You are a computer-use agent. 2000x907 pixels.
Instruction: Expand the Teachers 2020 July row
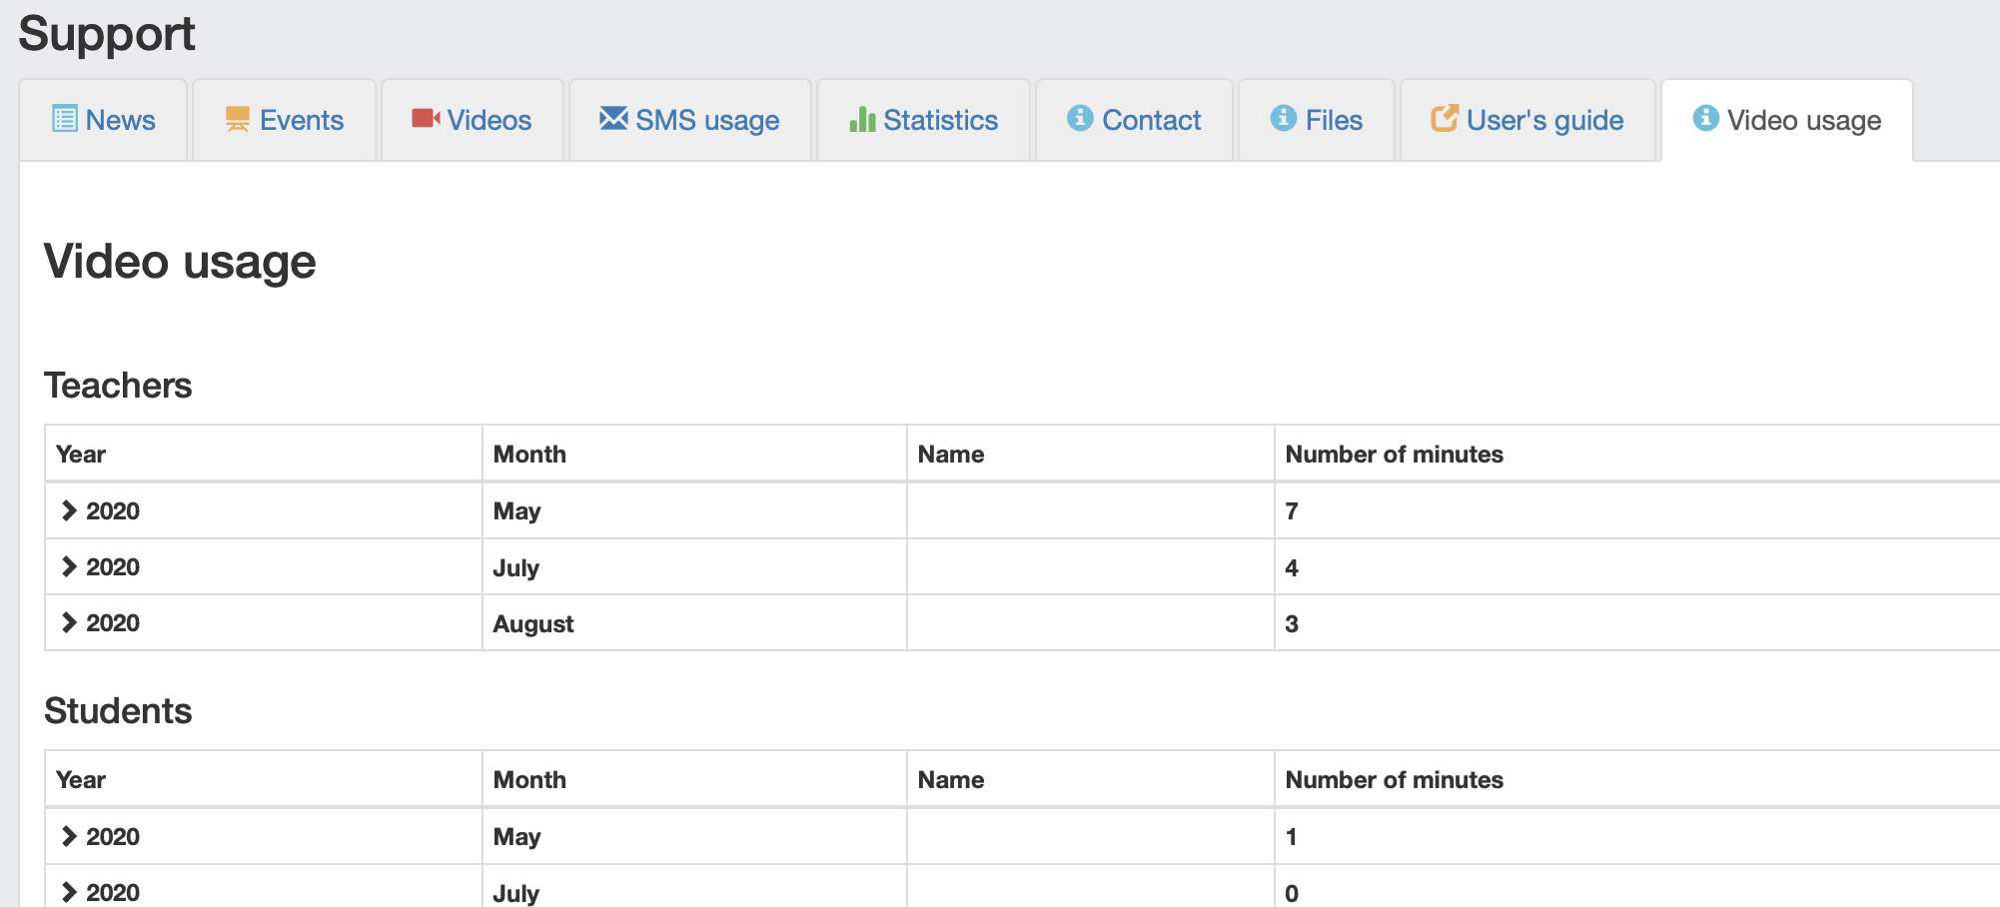(69, 566)
